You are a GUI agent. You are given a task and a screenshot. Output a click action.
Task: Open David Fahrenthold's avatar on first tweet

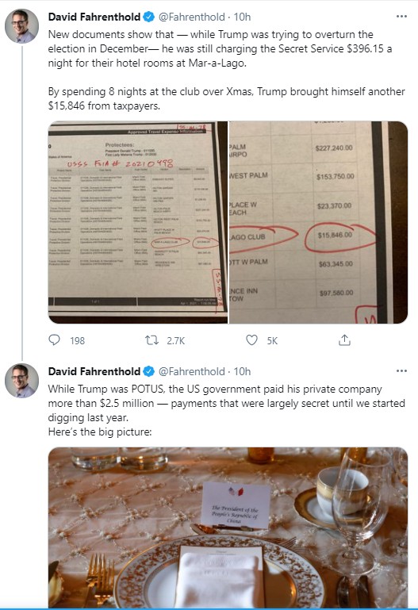point(21,26)
